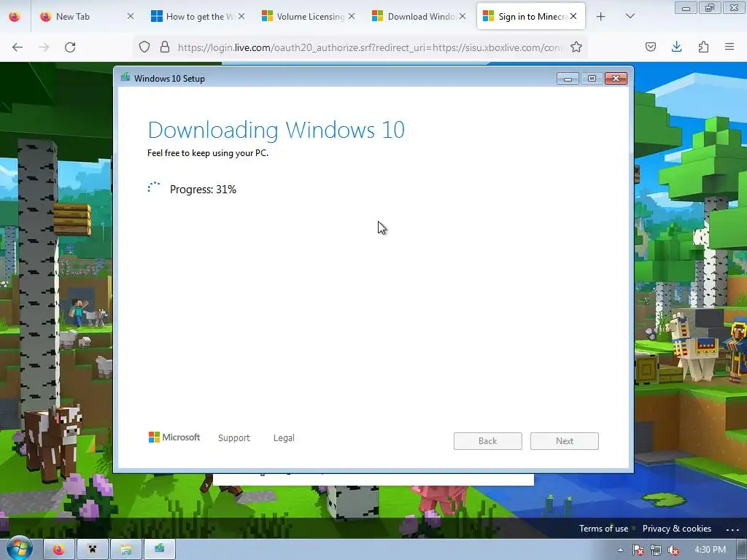The image size is (747, 560).
Task: Bookmark this page with the star icon
Action: pos(576,47)
